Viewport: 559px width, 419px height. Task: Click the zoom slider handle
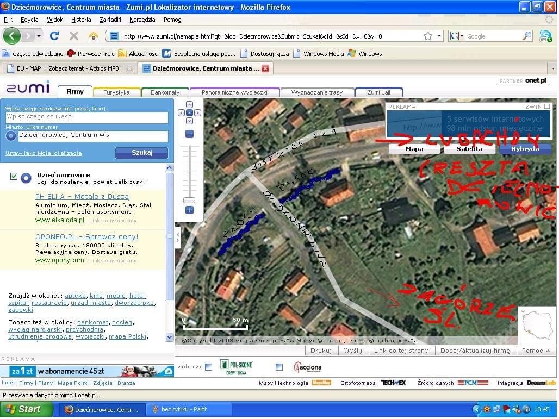(x=189, y=200)
